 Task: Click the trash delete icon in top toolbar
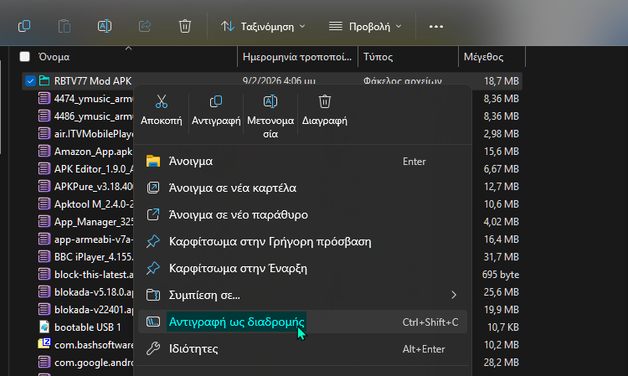click(186, 26)
